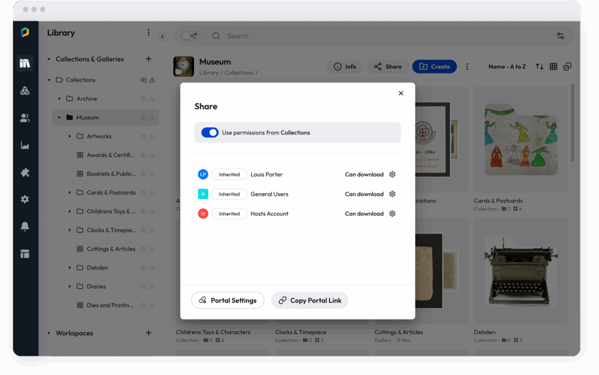Screen dimensions: 599x375
Task: Click Copy Portal Link button
Action: tap(310, 300)
